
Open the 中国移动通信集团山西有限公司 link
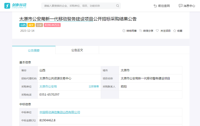[60, 112]
